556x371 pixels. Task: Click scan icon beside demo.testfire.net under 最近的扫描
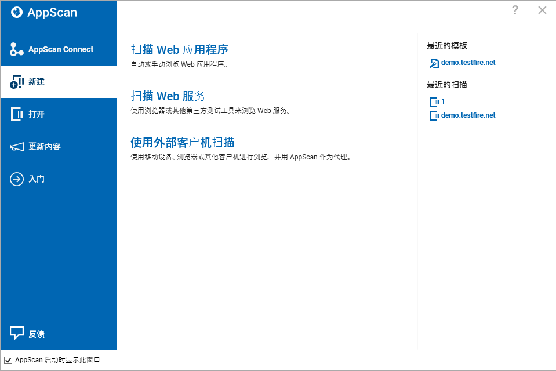click(434, 116)
